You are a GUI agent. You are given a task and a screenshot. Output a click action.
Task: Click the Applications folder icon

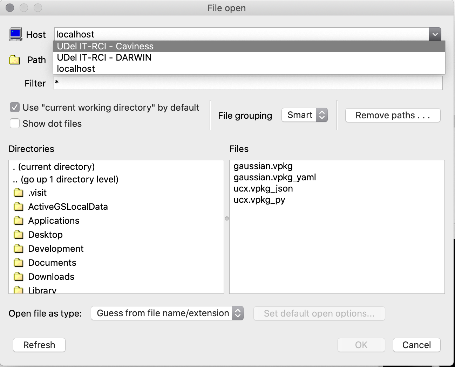coord(19,221)
